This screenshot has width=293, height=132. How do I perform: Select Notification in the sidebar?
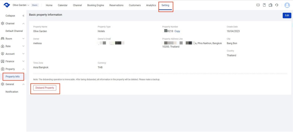pyautogui.click(x=12, y=92)
